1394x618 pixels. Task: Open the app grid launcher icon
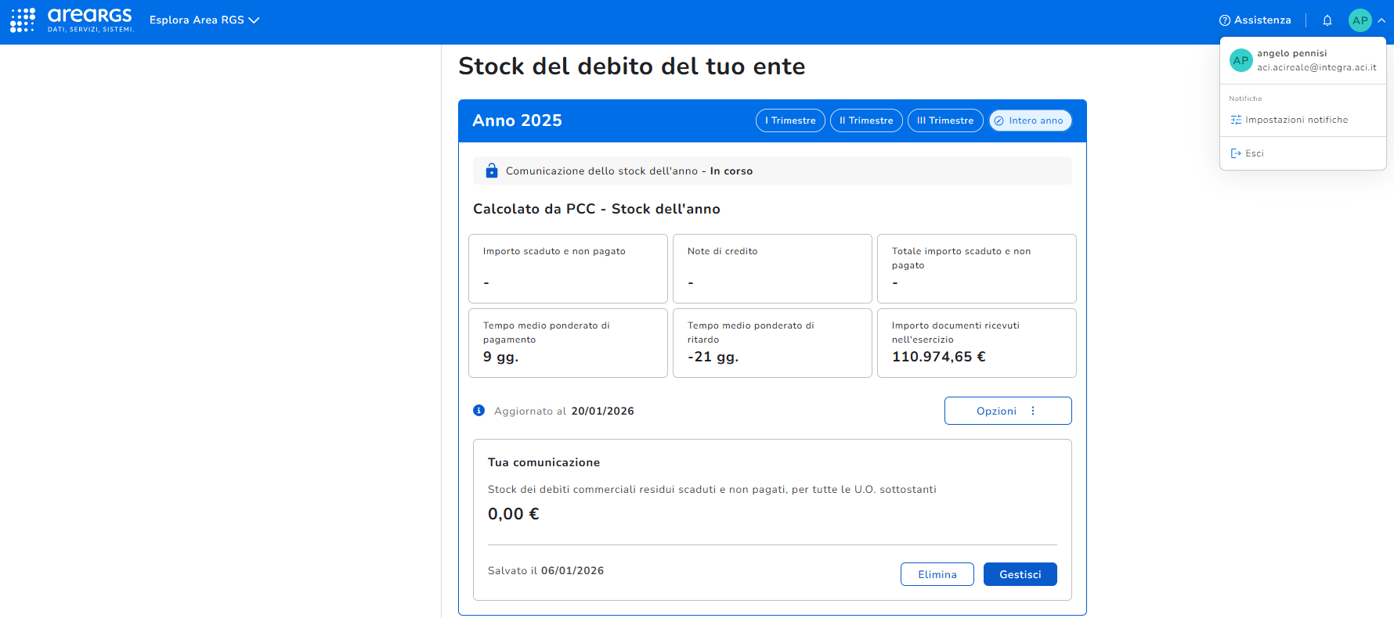point(23,20)
